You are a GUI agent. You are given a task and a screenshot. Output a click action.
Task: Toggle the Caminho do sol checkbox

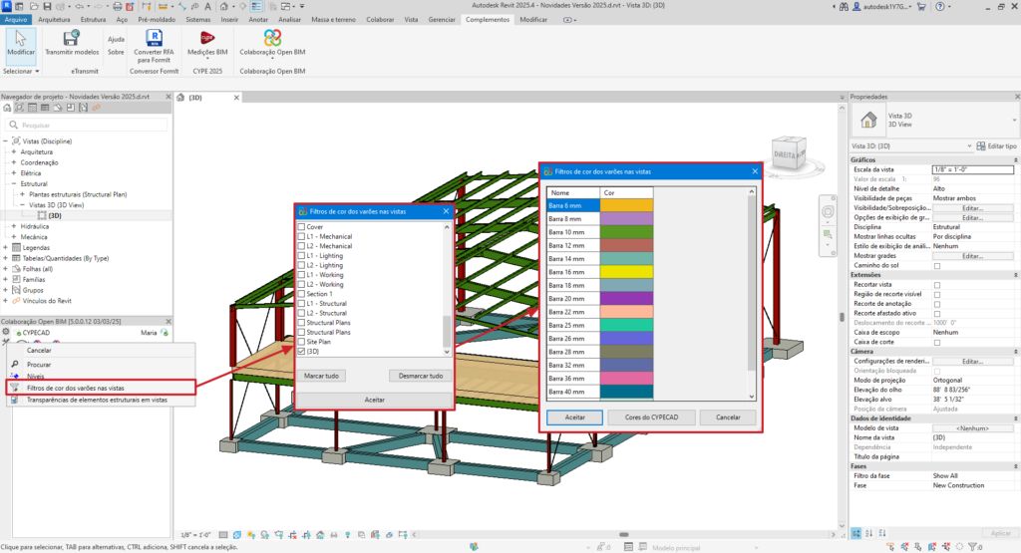[937, 265]
